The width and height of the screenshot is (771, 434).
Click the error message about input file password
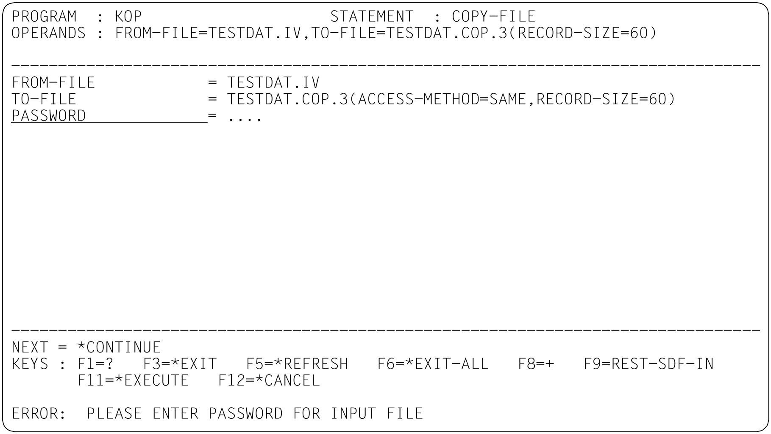pyautogui.click(x=255, y=414)
